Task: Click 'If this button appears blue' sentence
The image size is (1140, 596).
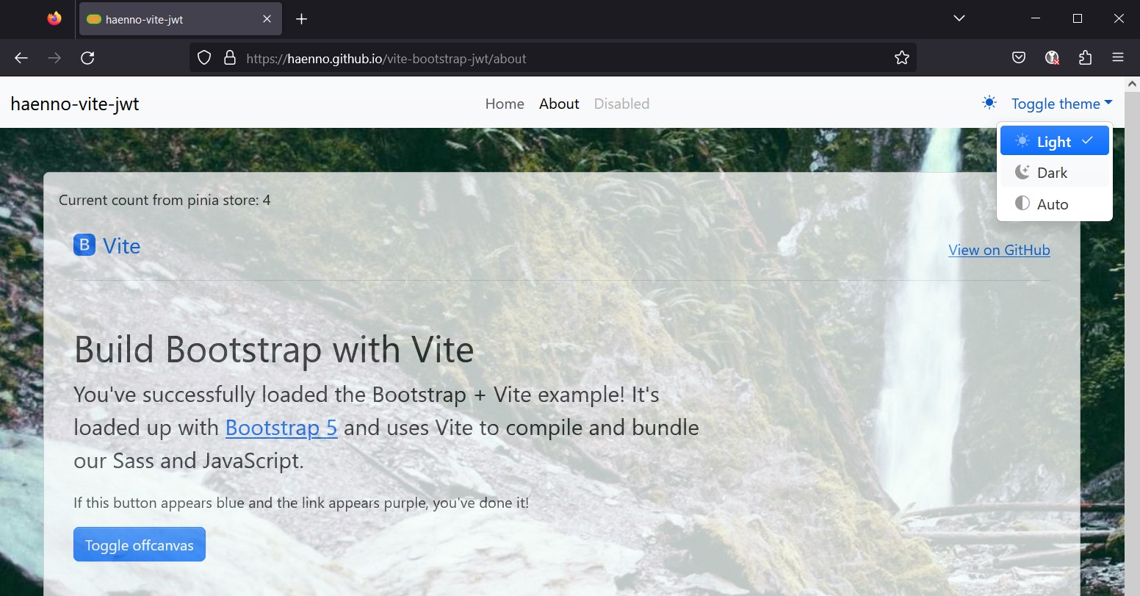Action: point(301,503)
